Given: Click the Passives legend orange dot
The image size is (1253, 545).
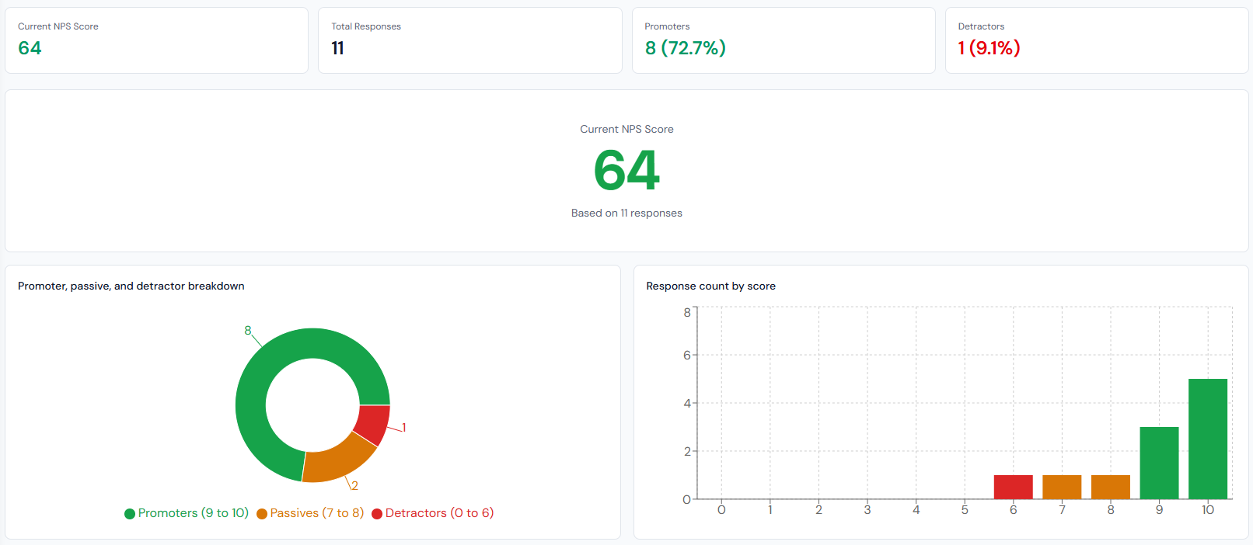Looking at the screenshot, I should pos(262,514).
